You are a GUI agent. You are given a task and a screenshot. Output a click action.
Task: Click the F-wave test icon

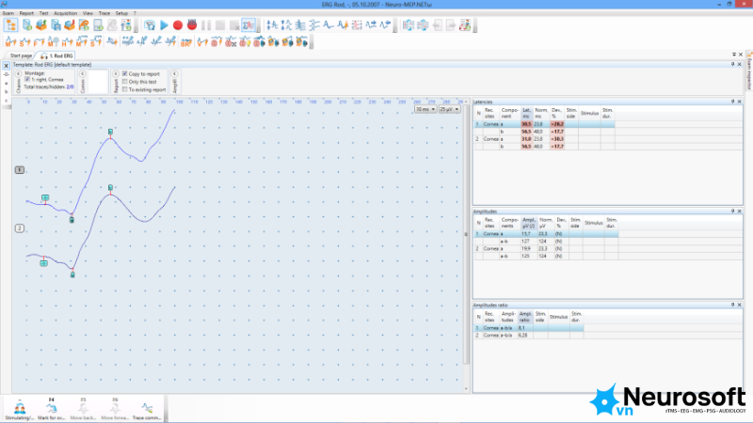(39, 42)
